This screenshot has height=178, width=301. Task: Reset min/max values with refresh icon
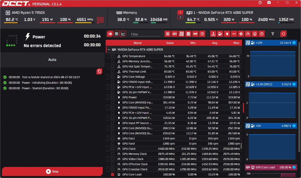(x=283, y=34)
